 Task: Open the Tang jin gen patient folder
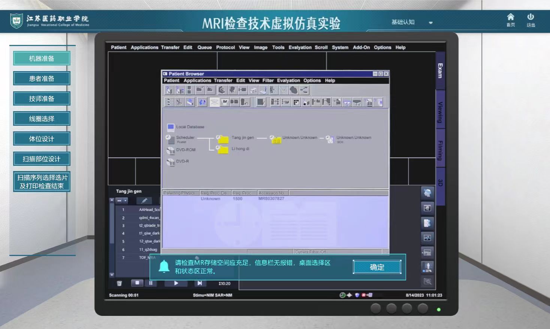[x=223, y=139]
